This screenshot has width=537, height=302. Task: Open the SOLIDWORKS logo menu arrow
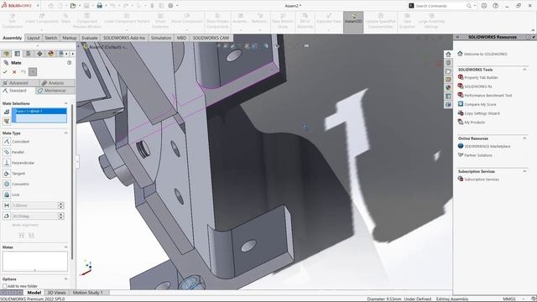(38, 6)
